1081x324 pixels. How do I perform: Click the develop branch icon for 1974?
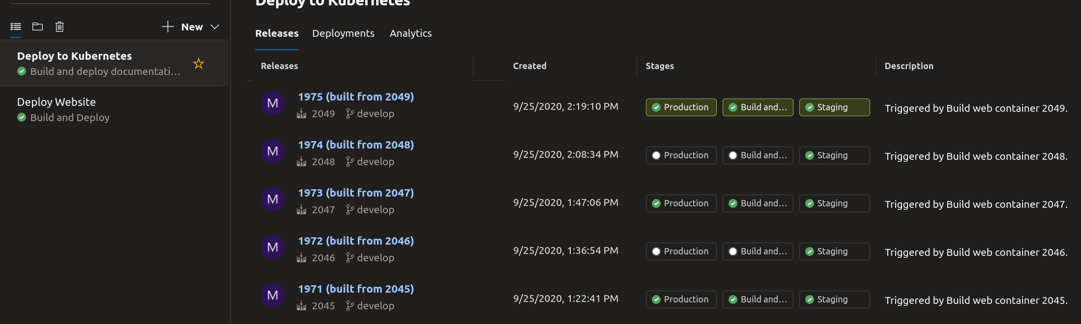[350, 162]
